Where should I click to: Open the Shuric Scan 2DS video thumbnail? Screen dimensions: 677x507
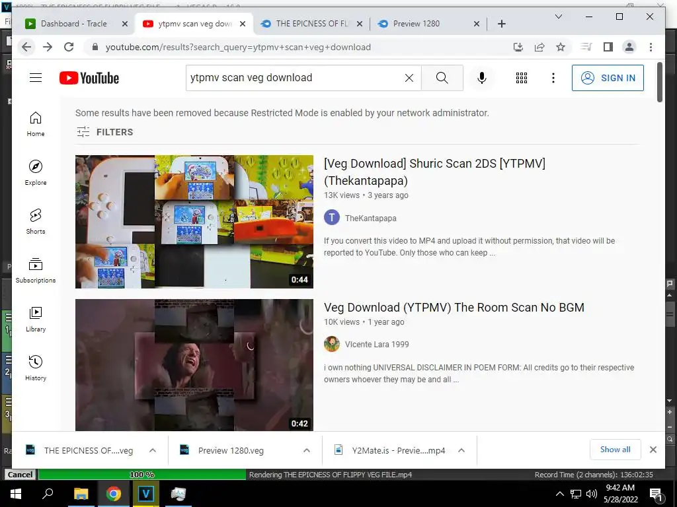(x=194, y=222)
